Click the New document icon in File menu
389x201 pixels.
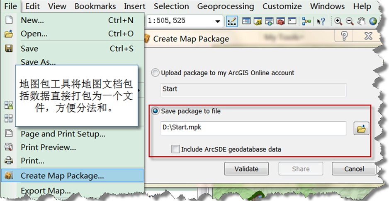click(x=9, y=20)
